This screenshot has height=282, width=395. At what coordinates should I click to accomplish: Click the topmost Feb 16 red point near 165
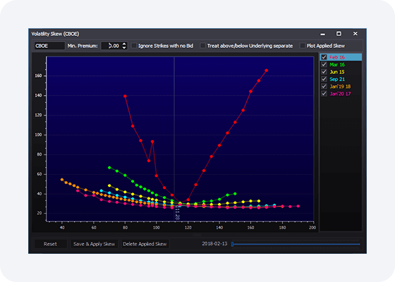click(x=267, y=70)
